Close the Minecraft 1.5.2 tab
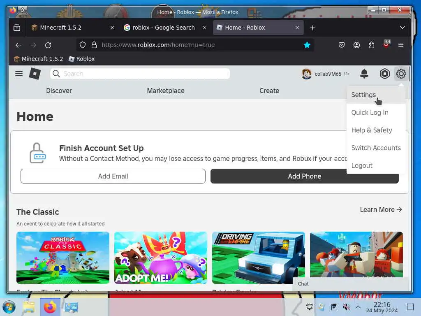 click(112, 28)
